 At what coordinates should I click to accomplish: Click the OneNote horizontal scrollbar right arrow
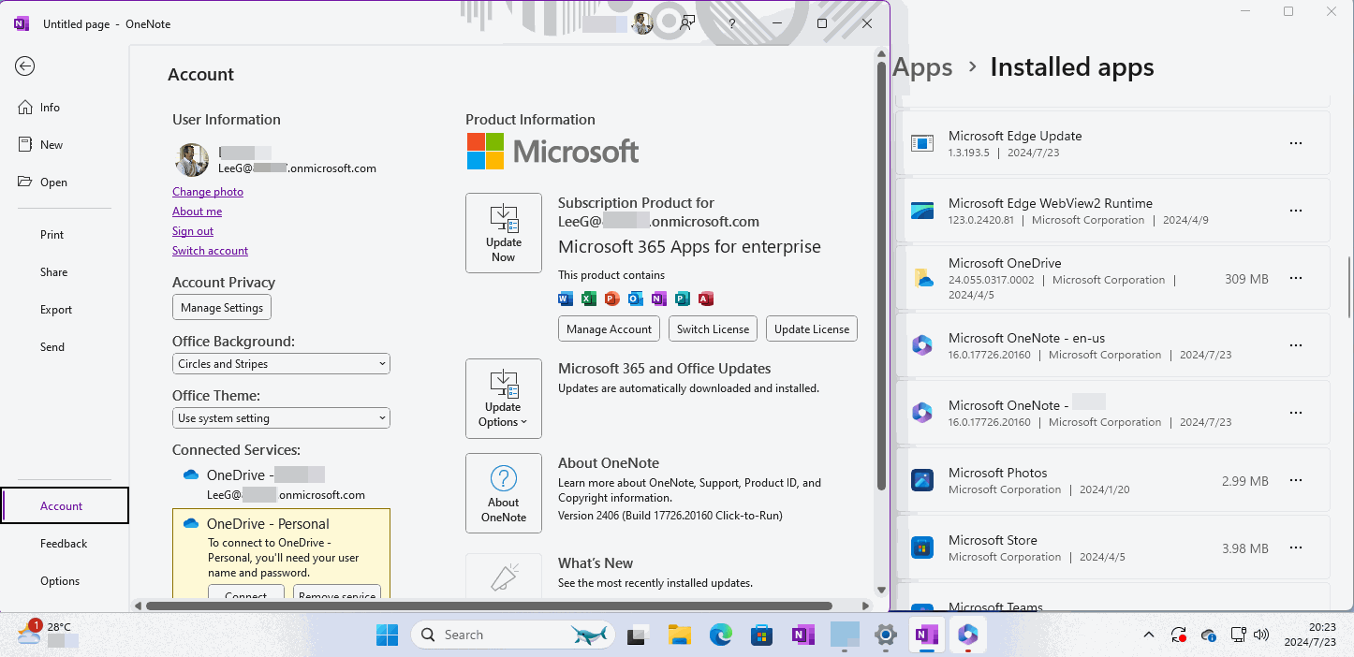click(866, 606)
